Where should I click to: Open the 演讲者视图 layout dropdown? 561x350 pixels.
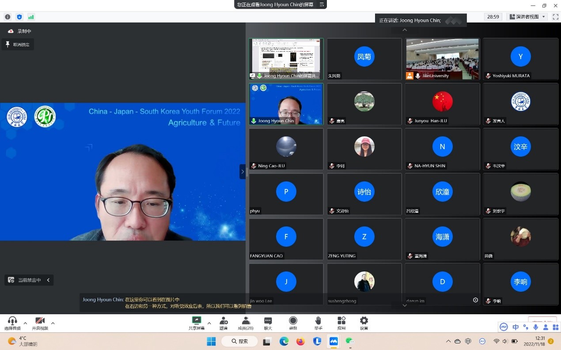tap(527, 17)
